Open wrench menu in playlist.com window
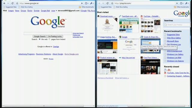The image size is (192, 108). (187, 3)
